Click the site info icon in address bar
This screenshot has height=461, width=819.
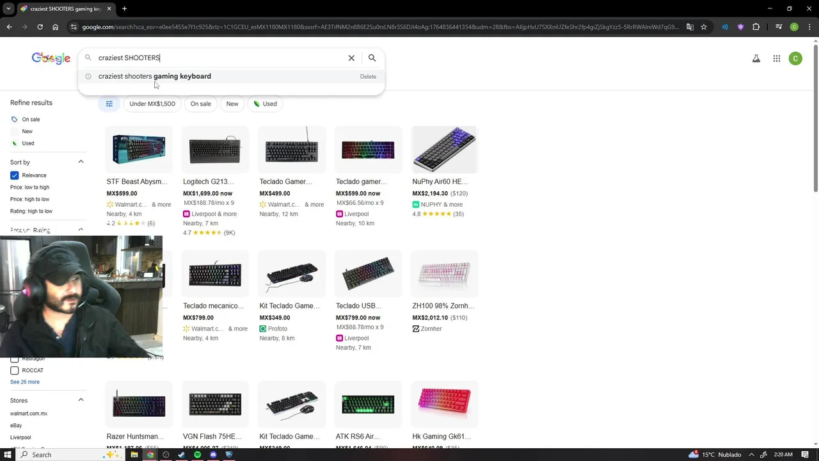[74, 27]
